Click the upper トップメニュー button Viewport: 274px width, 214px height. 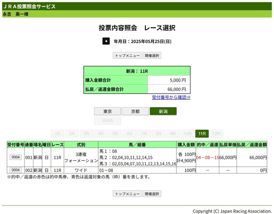click(127, 56)
